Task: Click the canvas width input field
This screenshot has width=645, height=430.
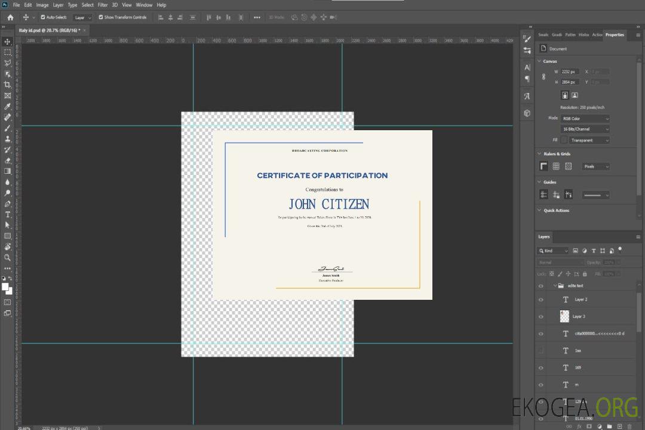Action: (569, 72)
